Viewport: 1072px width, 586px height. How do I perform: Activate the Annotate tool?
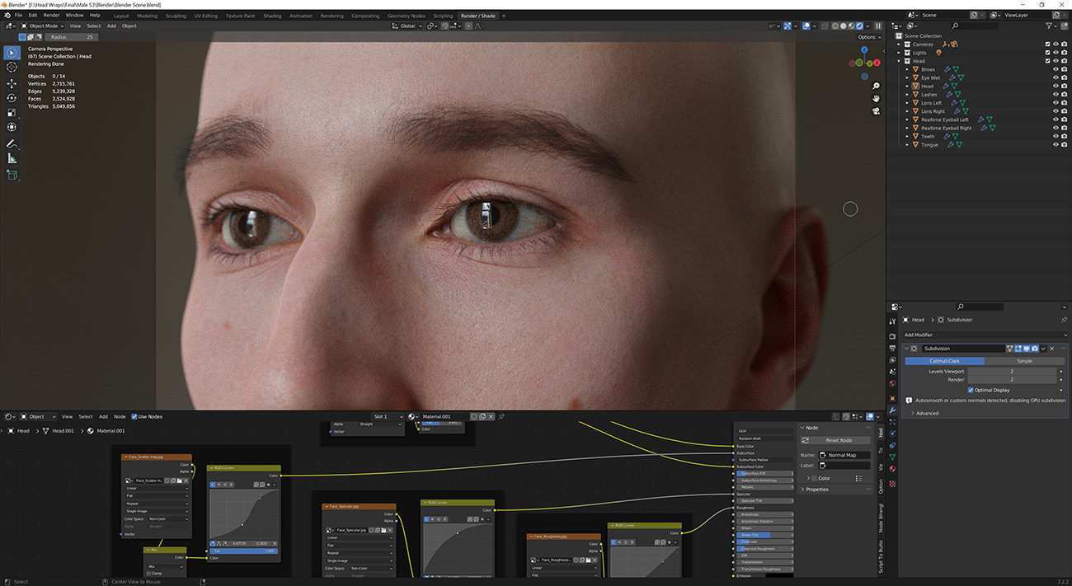11,143
